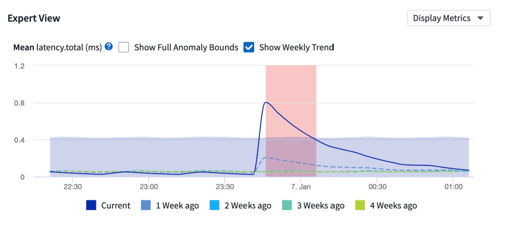Image resolution: width=505 pixels, height=234 pixels.
Task: Select the red anomaly highlighted region
Action: (291, 121)
